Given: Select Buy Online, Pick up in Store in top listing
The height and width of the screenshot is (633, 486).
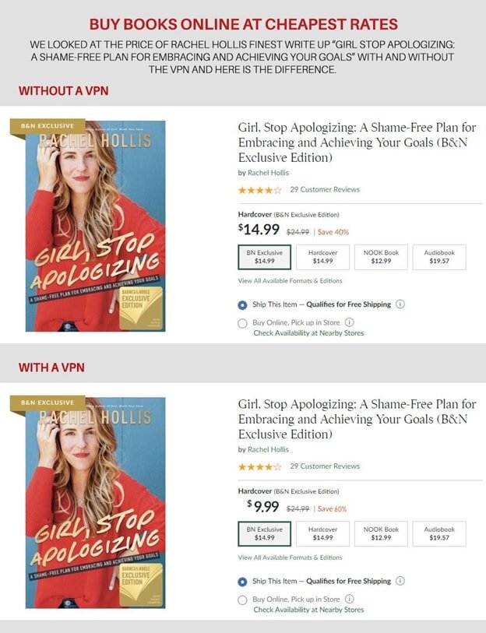Looking at the screenshot, I should point(242,322).
